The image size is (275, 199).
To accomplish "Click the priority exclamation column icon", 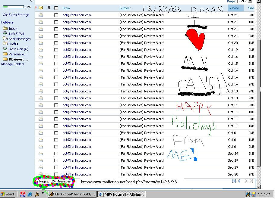I will (x=36, y=8).
